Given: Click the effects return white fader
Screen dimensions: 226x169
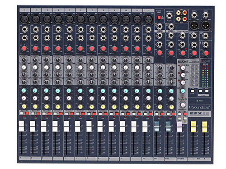Looking at the screenshot, I should pyautogui.click(x=179, y=127).
